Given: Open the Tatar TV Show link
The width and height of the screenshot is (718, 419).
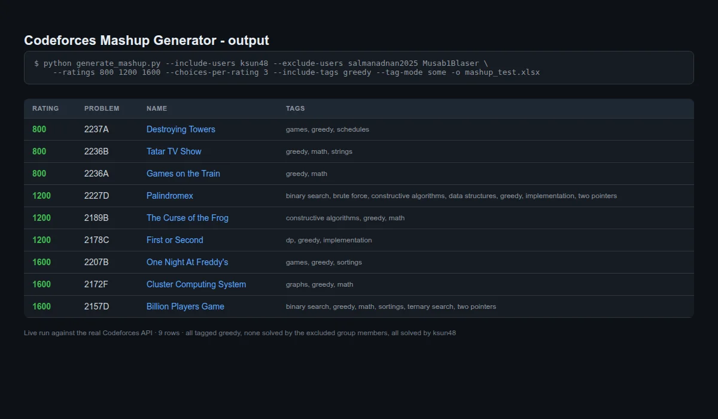Looking at the screenshot, I should [174, 151].
